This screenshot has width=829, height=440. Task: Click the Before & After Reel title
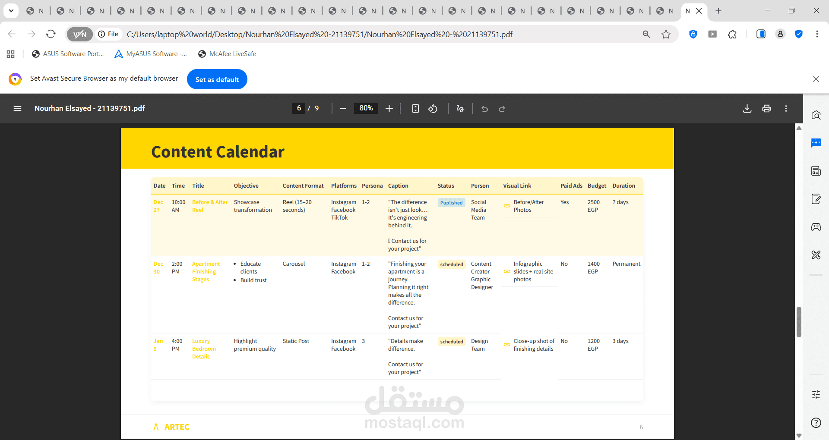click(x=210, y=206)
